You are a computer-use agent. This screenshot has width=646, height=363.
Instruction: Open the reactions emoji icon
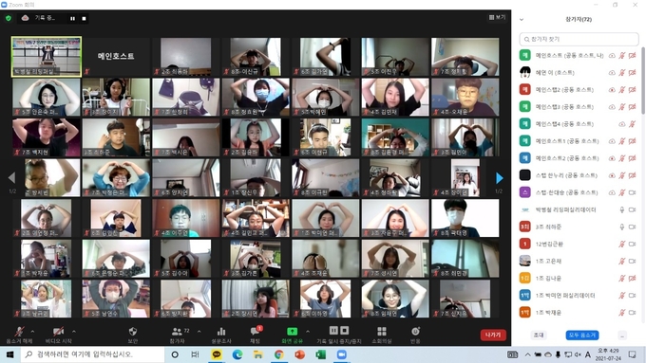tap(415, 332)
